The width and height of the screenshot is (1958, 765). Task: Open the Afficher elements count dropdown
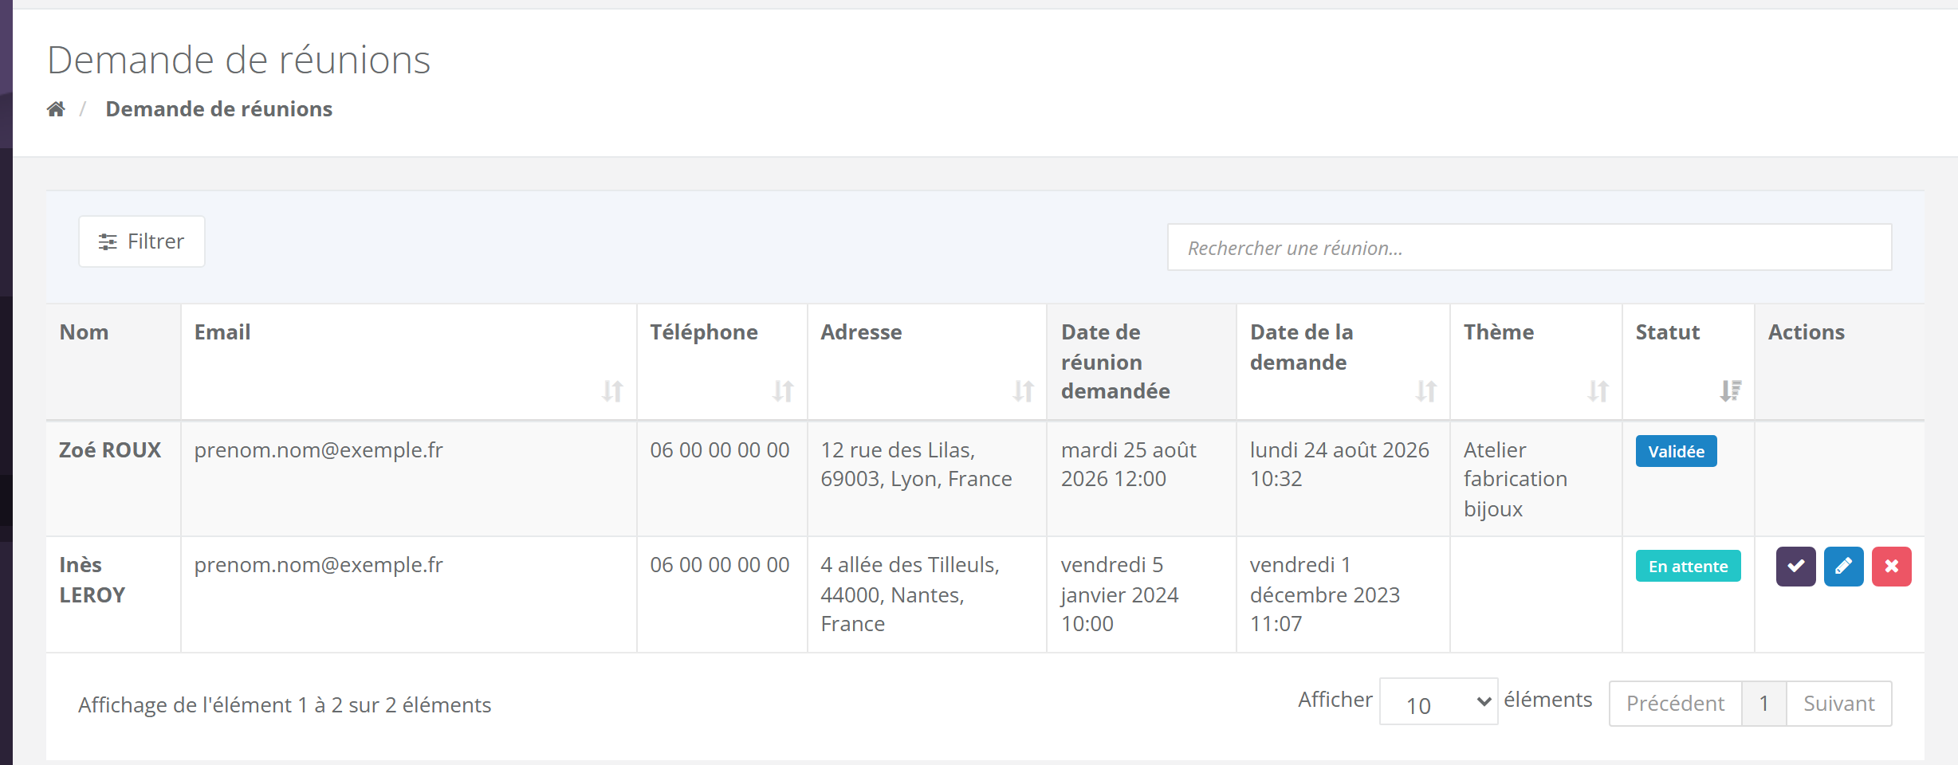tap(1439, 702)
